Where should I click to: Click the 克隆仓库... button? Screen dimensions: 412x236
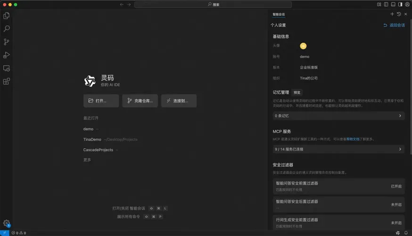click(140, 101)
